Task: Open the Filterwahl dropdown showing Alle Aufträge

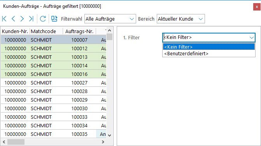Action: (110, 19)
